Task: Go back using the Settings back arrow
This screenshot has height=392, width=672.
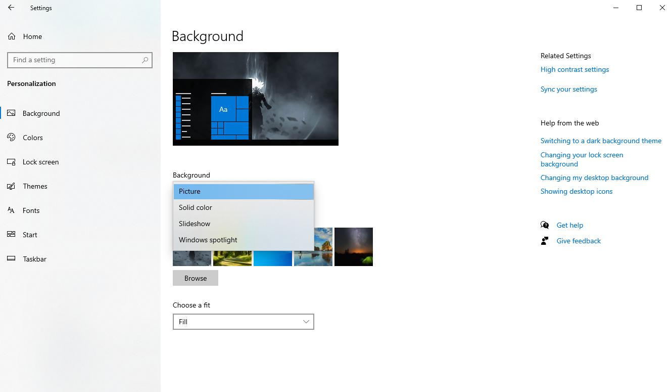Action: (x=11, y=8)
